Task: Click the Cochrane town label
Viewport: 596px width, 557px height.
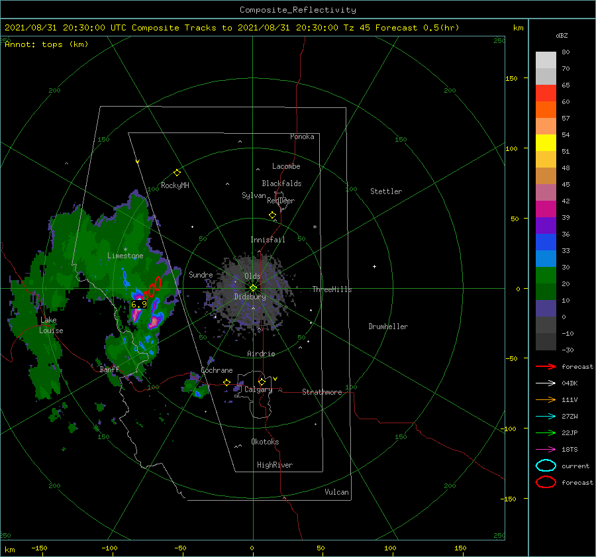Action: [217, 370]
